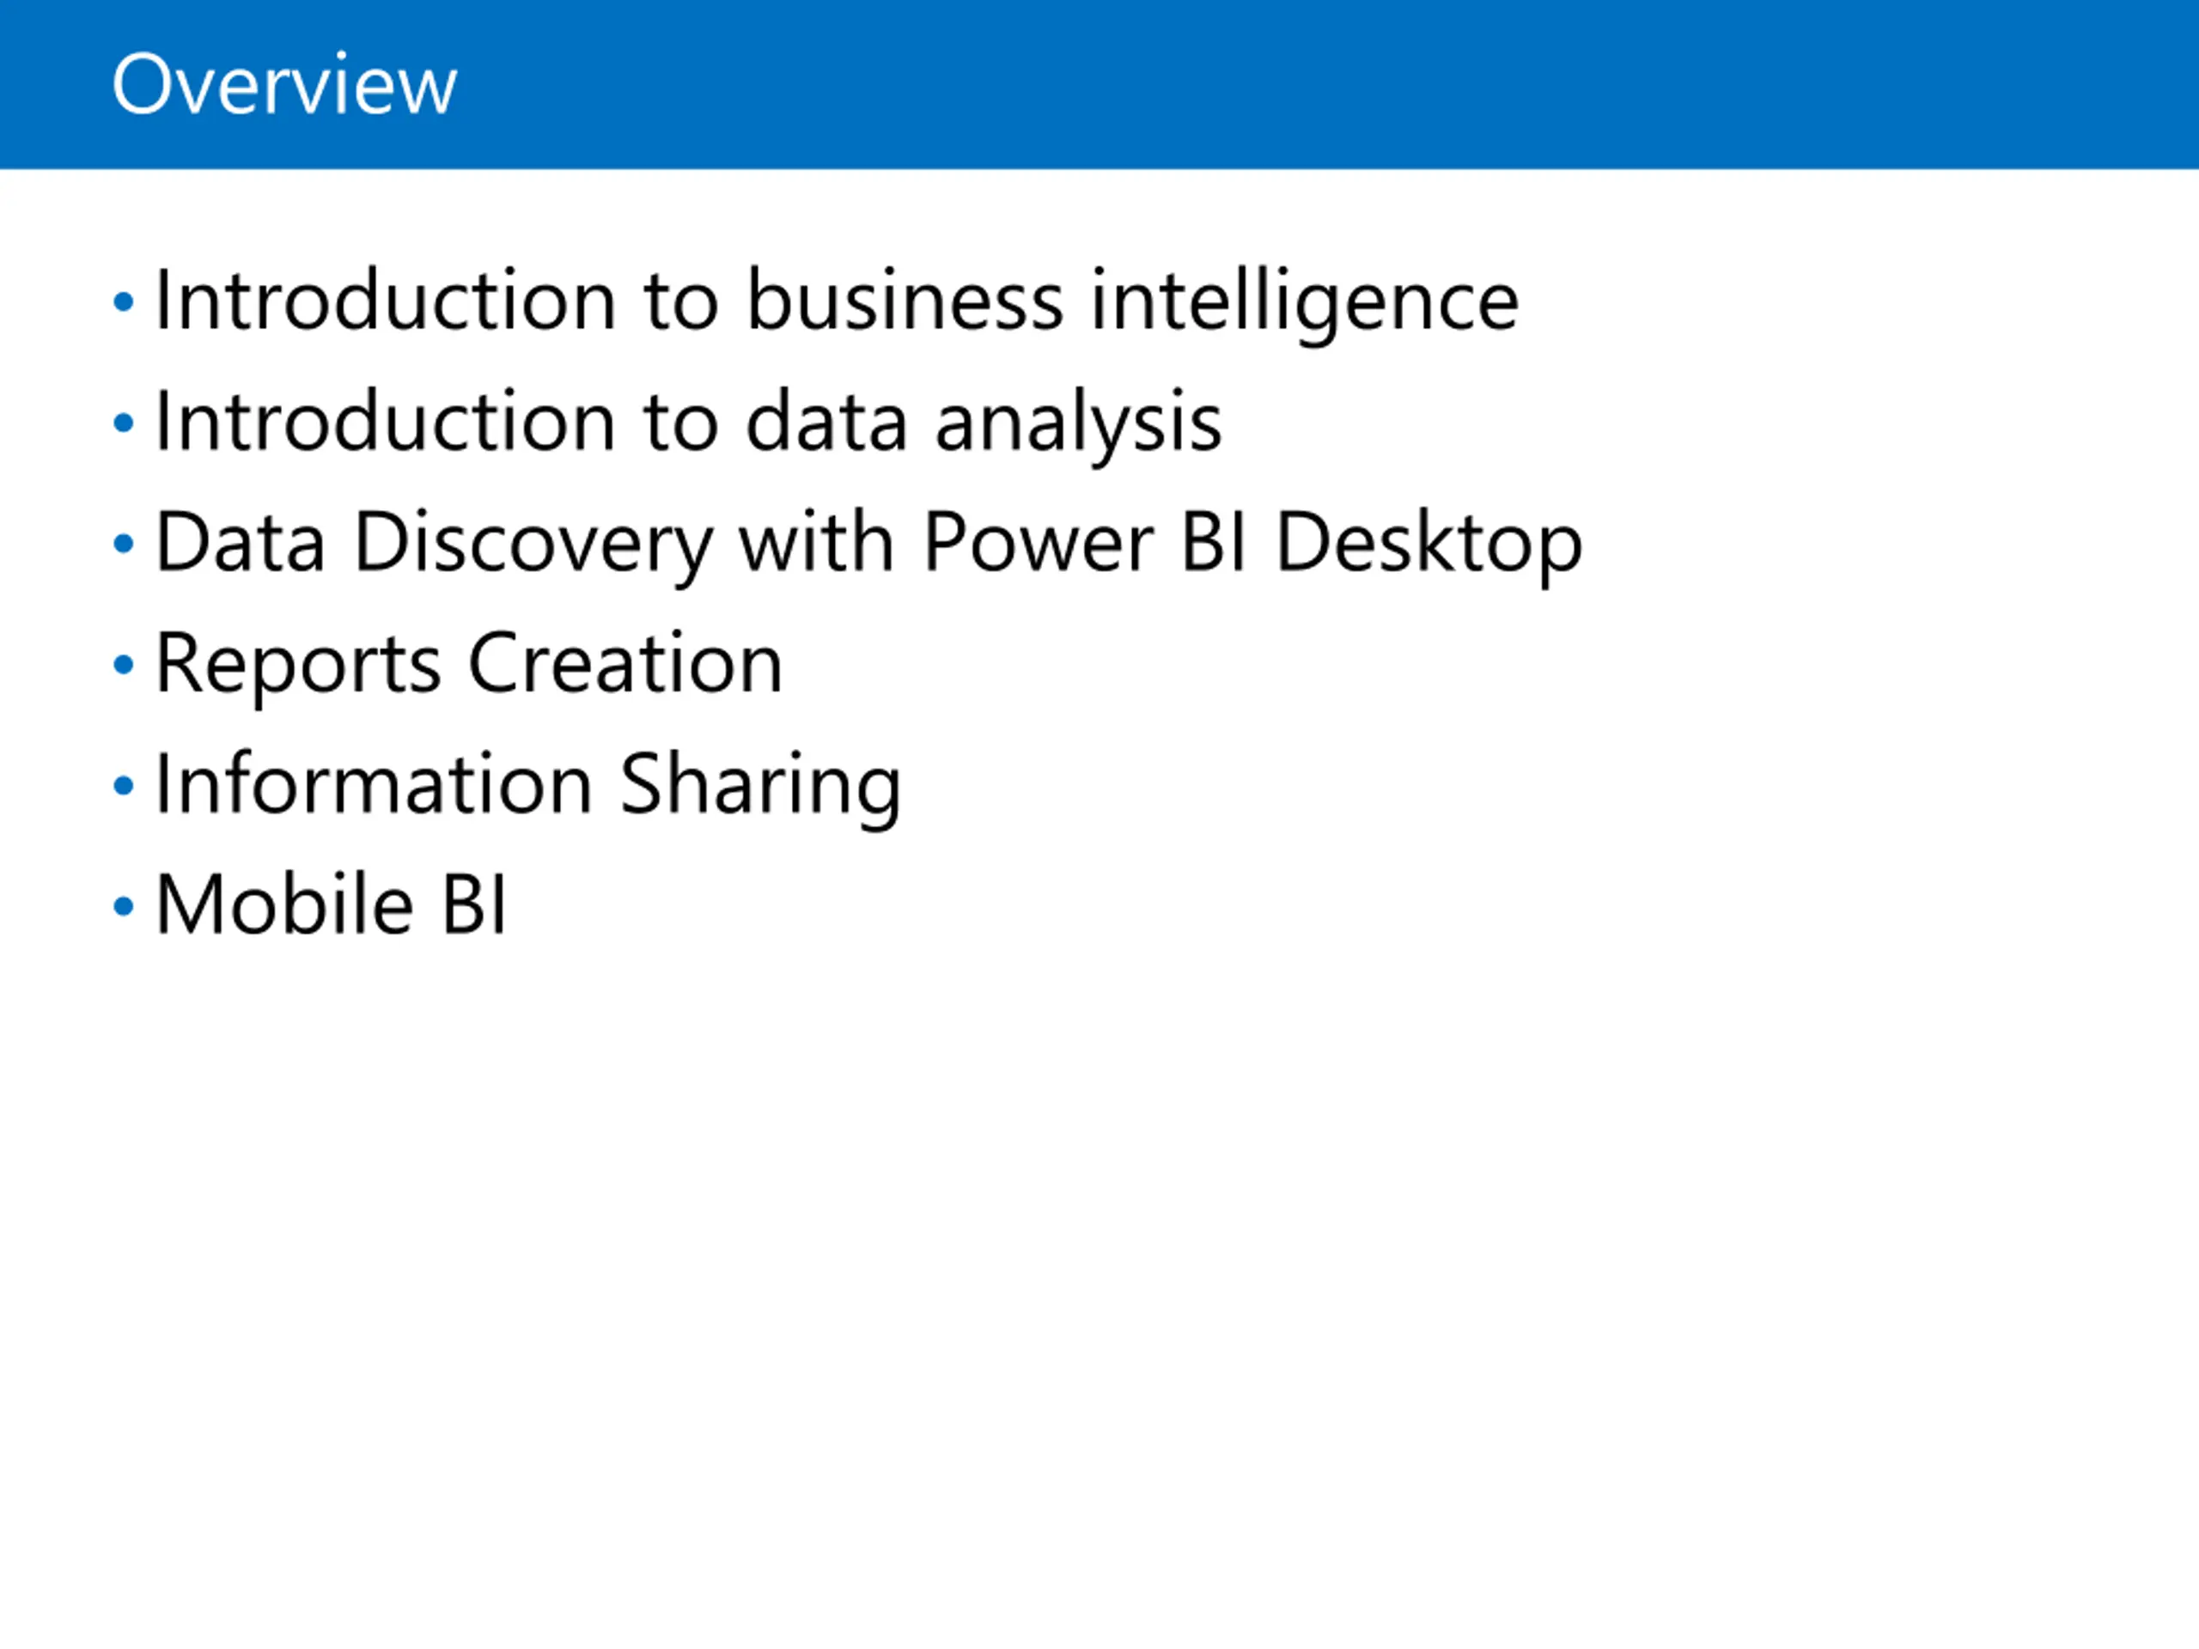
Task: Select bullet dot before 'Introduction to data analysis'
Action: [x=124, y=423]
